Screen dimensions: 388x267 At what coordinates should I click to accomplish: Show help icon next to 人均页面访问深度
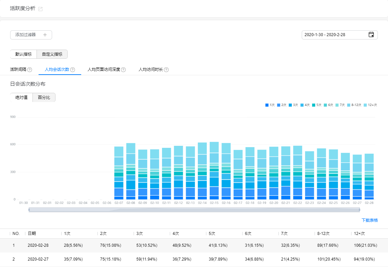point(123,70)
